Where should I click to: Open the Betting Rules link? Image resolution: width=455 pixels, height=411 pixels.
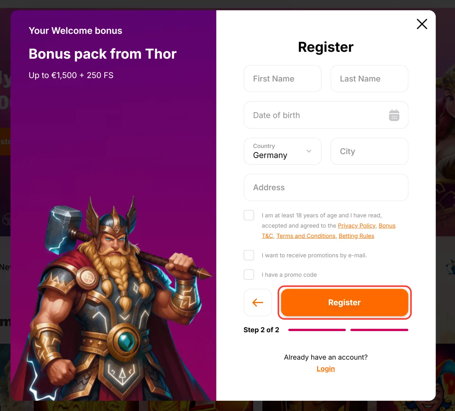pyautogui.click(x=356, y=236)
